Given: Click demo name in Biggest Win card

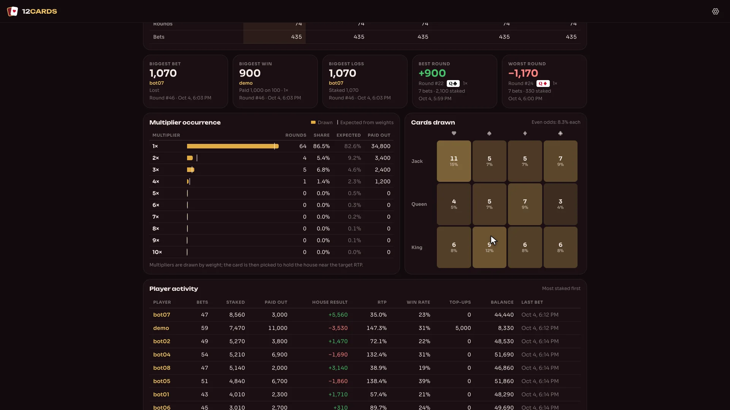Looking at the screenshot, I should pos(246,83).
